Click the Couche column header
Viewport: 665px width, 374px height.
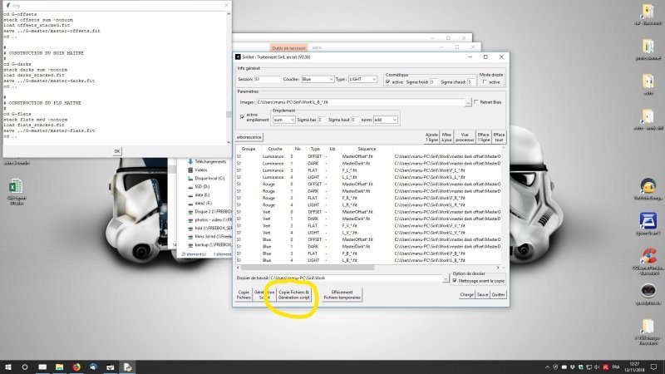(x=275, y=149)
